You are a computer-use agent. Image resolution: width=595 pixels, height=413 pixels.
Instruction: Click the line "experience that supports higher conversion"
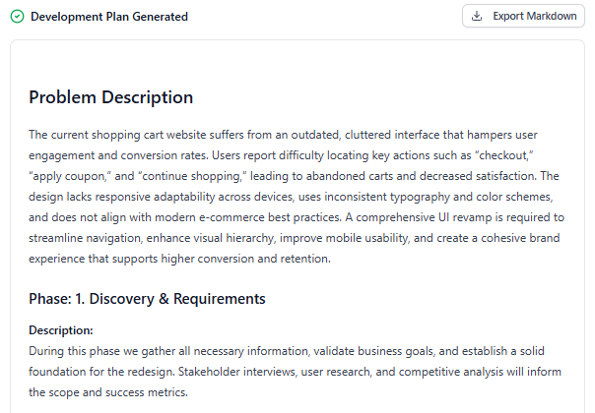(x=141, y=259)
